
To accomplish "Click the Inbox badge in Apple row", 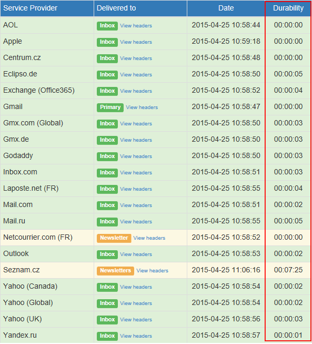I will coord(107,42).
